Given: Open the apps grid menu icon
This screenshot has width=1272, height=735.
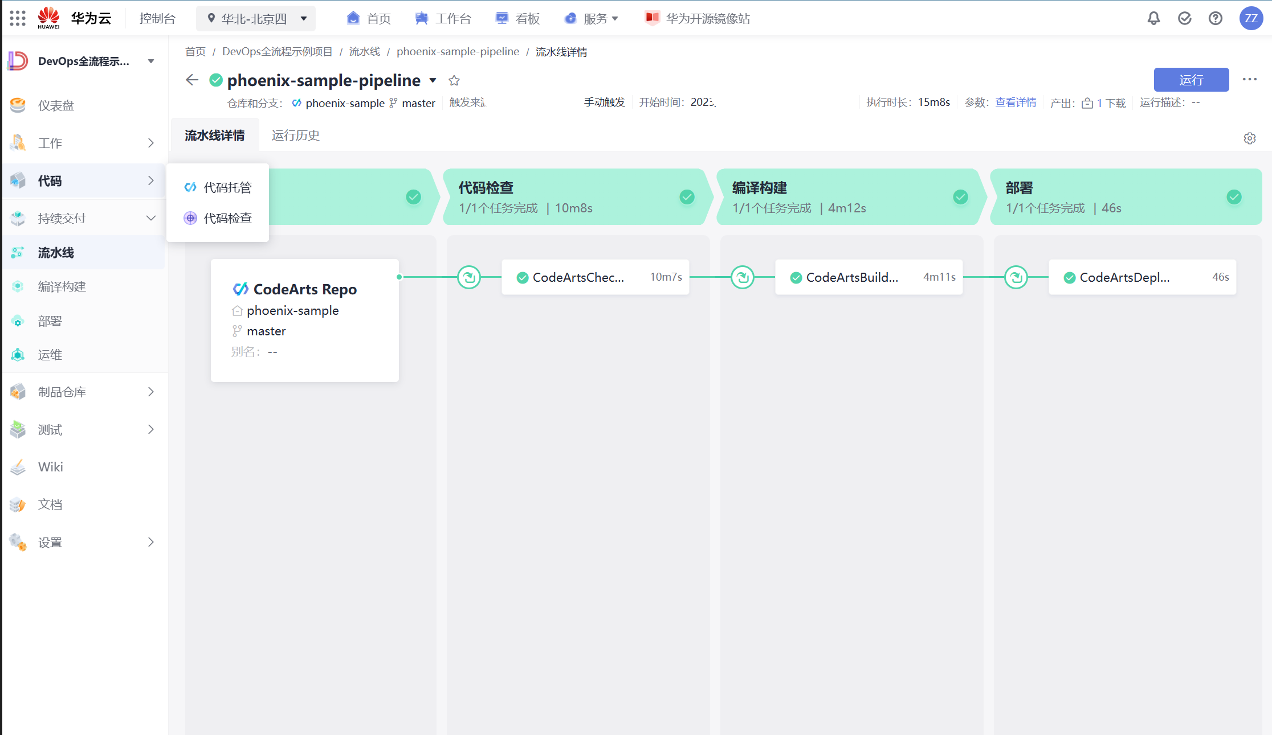Looking at the screenshot, I should click(x=18, y=18).
